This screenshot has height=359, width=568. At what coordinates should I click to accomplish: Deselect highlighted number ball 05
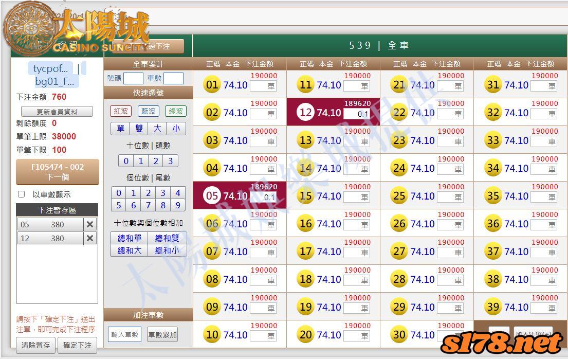tap(212, 196)
